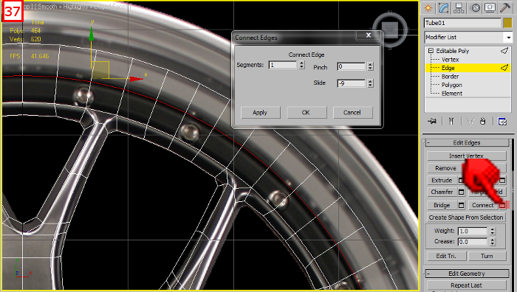Click the Tube01 object color swatch
This screenshot has width=517, height=292.
pyautogui.click(x=507, y=23)
